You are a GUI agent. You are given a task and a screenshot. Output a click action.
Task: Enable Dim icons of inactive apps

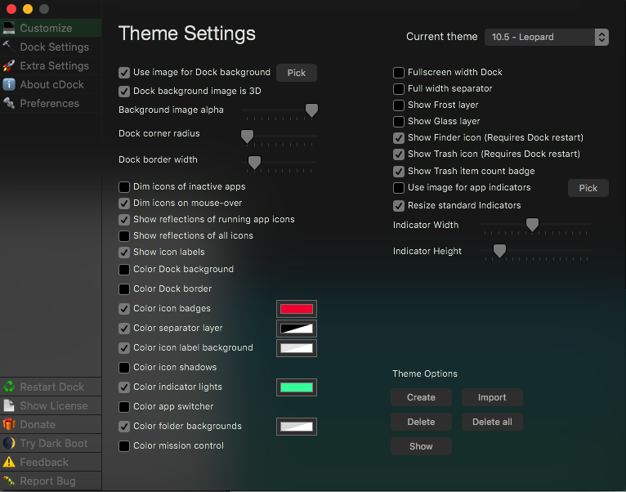pyautogui.click(x=124, y=187)
